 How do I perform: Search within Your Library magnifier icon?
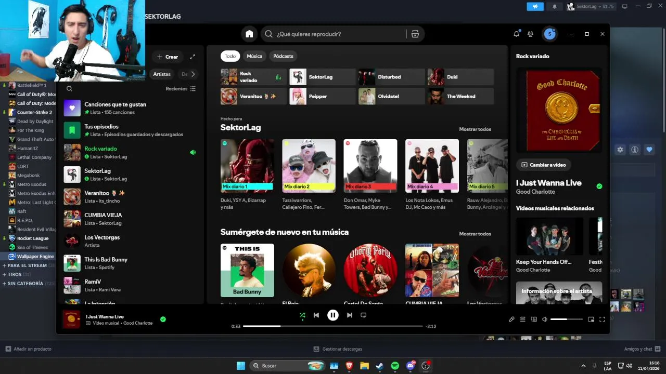[69, 89]
